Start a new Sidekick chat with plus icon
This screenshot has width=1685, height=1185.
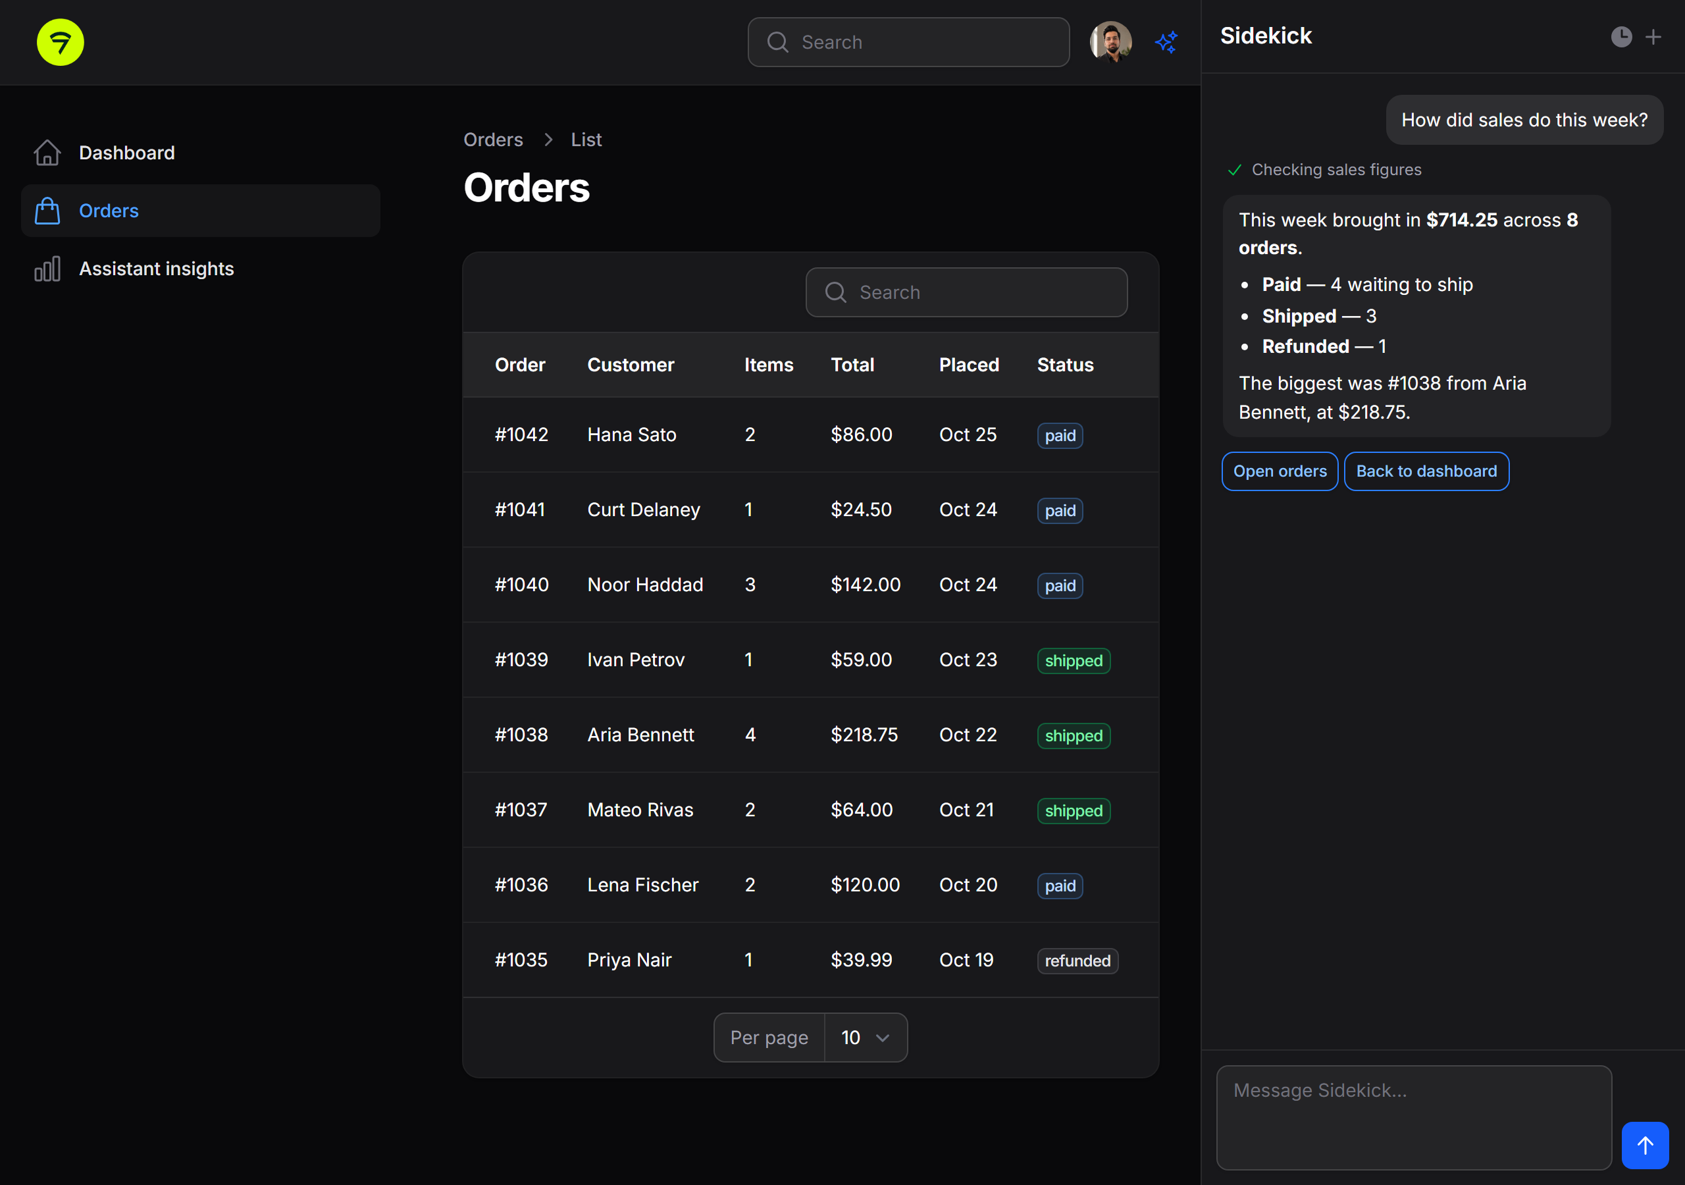tap(1653, 36)
